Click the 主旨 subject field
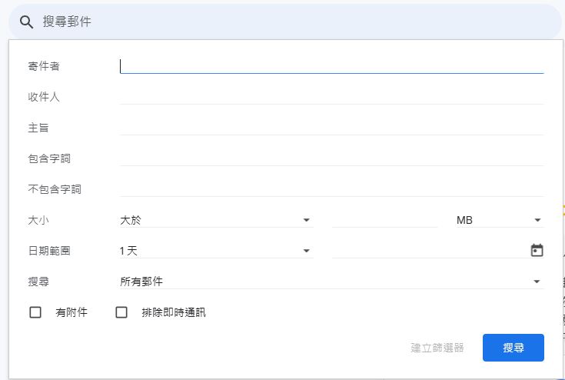 [x=331, y=128]
